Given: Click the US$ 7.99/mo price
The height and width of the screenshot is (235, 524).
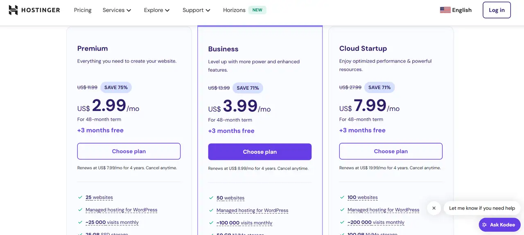Looking at the screenshot, I should 370,106.
